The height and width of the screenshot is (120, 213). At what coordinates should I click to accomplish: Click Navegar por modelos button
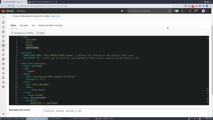(22, 33)
